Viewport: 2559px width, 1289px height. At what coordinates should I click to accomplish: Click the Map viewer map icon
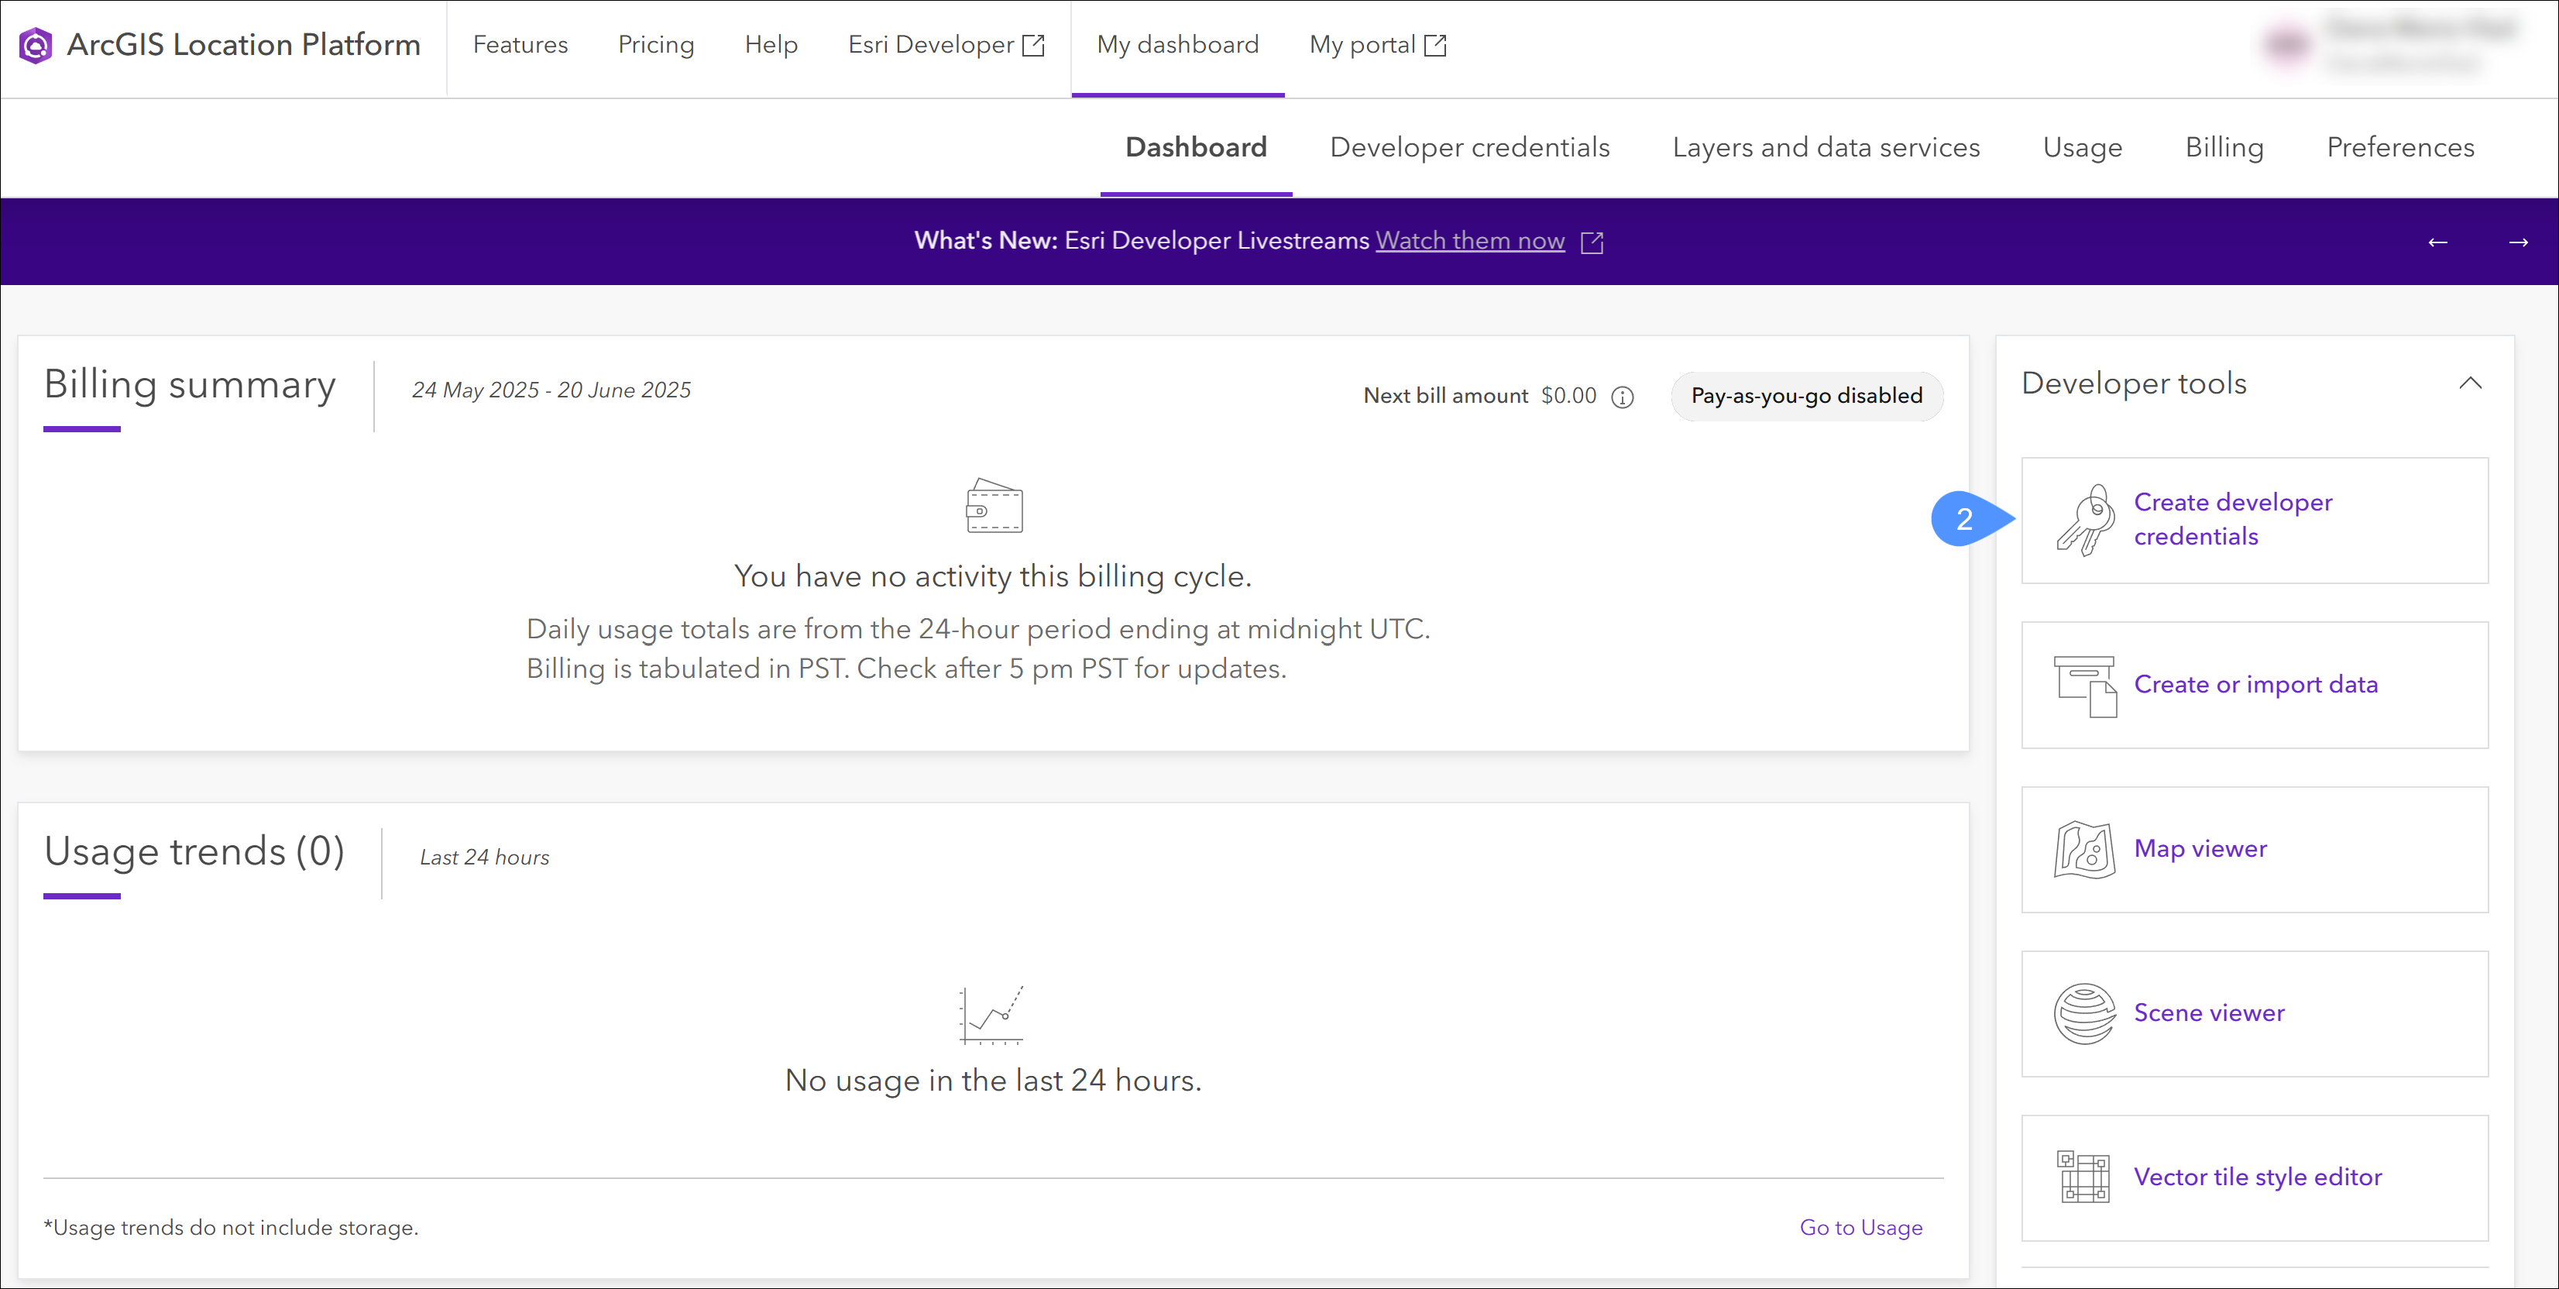pyautogui.click(x=2084, y=850)
